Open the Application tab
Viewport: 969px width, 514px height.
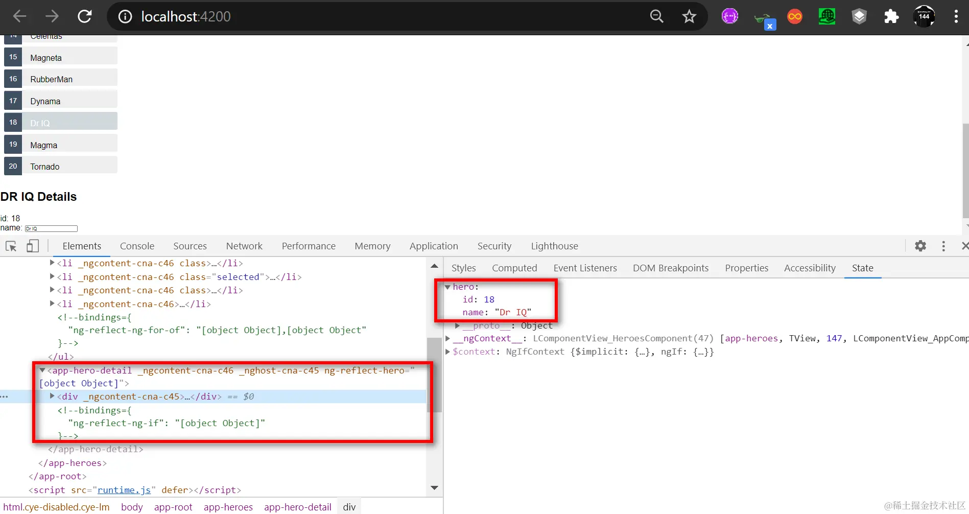[434, 246]
